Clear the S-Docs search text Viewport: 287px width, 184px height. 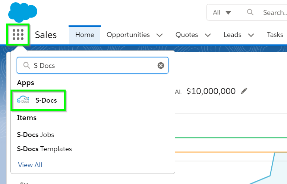161,65
